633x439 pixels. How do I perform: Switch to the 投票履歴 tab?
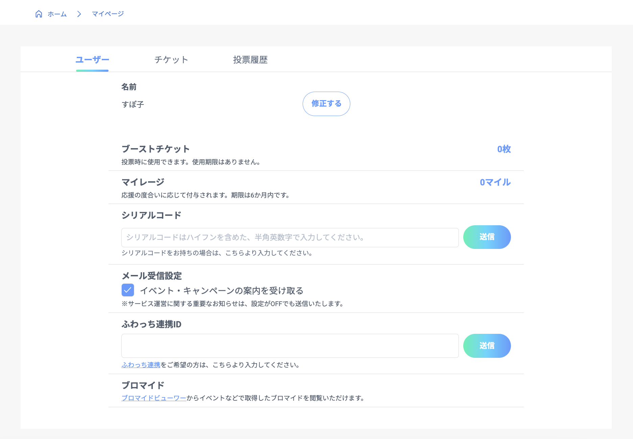click(250, 60)
